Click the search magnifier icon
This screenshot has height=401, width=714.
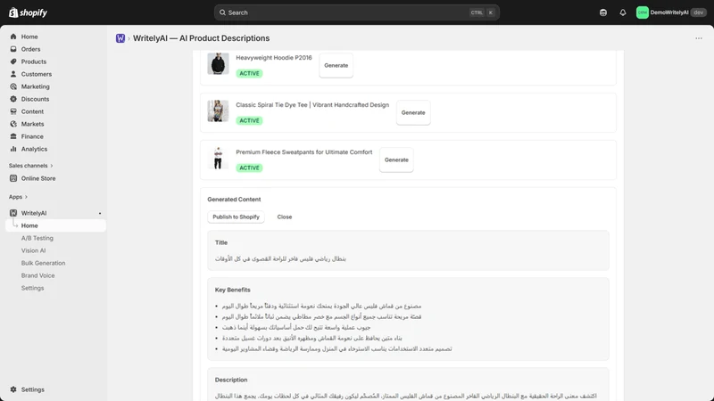pos(222,12)
